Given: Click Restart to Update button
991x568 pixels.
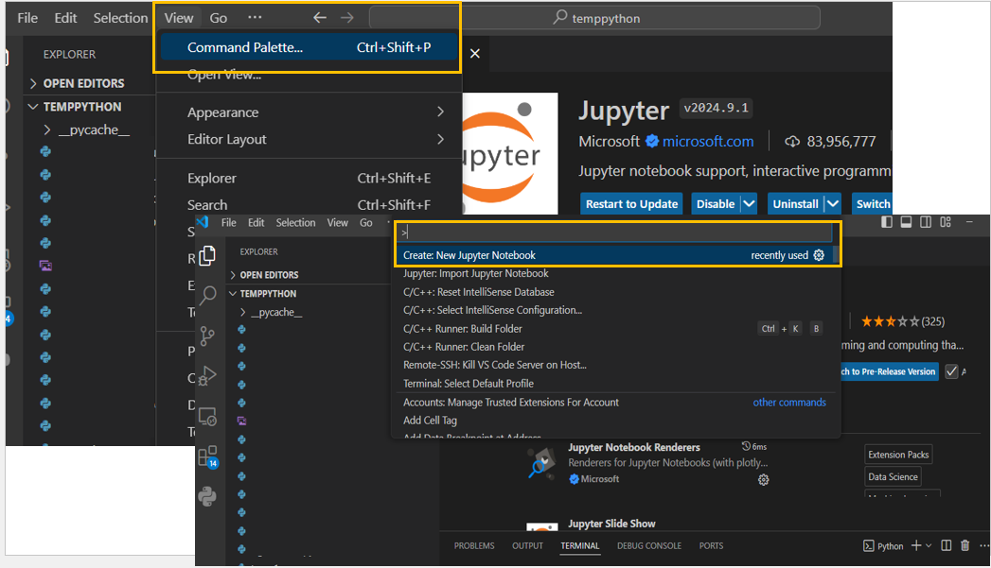Looking at the screenshot, I should [x=631, y=204].
